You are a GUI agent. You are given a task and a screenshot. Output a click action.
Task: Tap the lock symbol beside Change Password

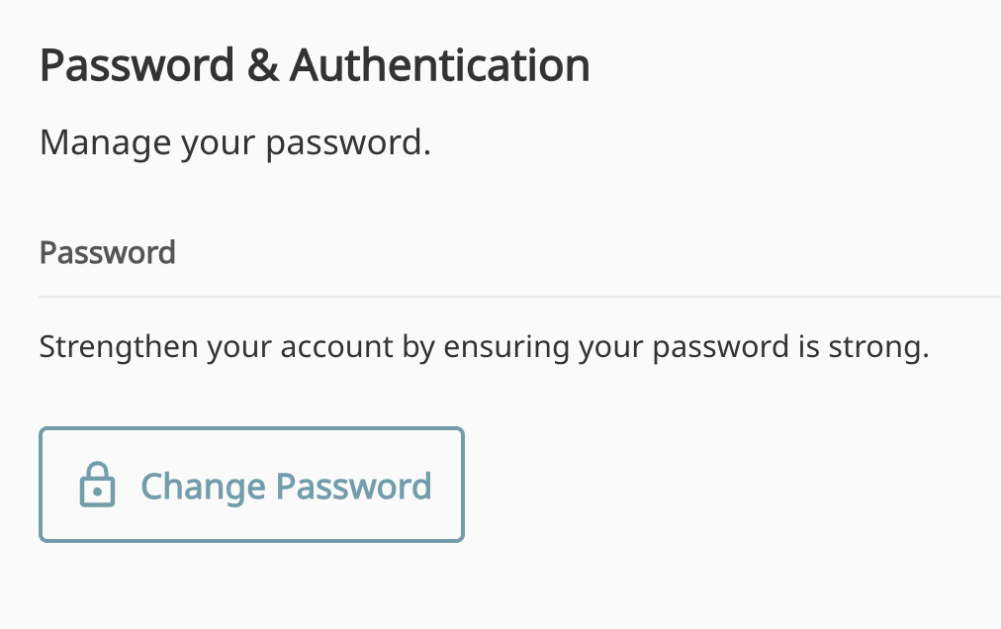[x=97, y=486]
